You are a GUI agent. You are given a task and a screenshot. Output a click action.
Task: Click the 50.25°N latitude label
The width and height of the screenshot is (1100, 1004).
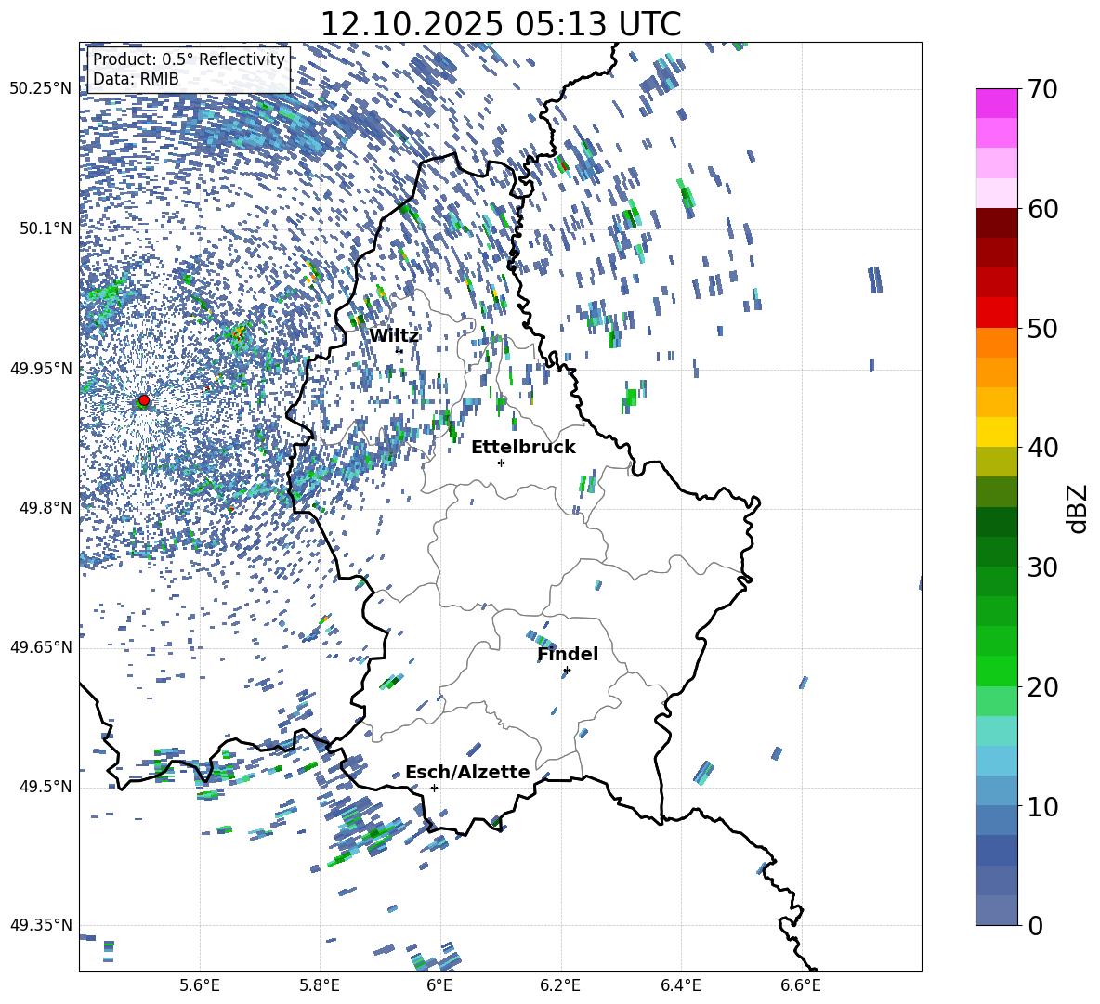click(x=41, y=89)
